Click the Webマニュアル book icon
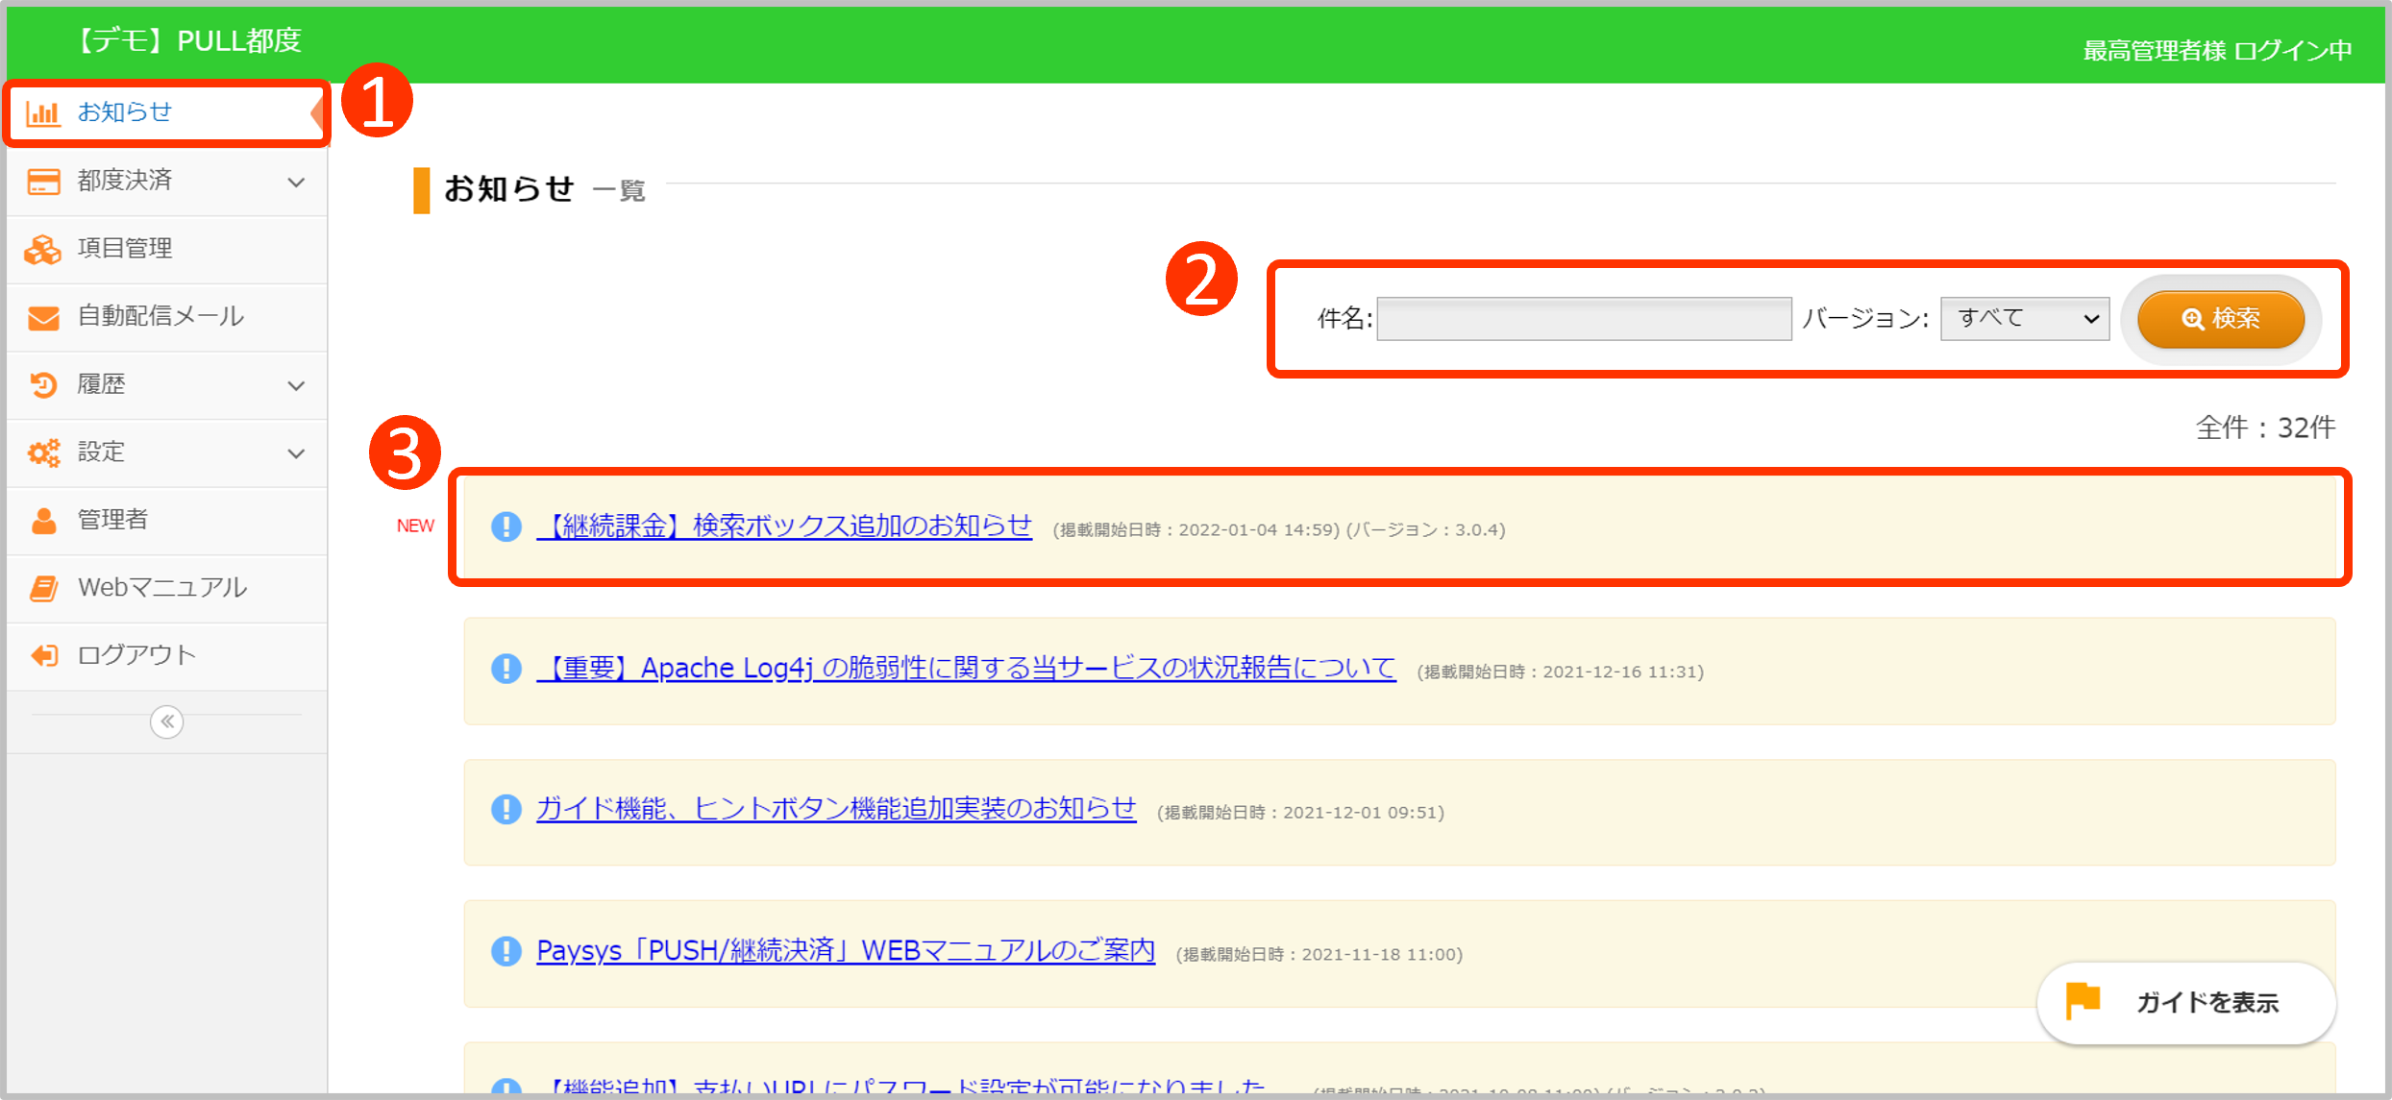Viewport: 2392px width, 1100px height. (x=43, y=588)
